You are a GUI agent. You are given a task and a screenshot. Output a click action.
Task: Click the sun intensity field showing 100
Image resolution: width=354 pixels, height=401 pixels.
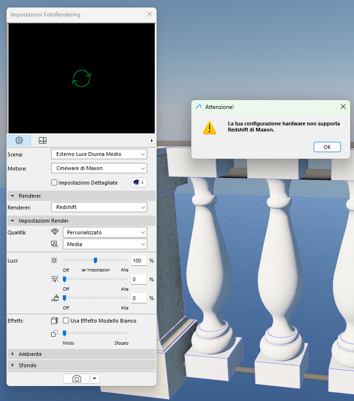coord(139,261)
